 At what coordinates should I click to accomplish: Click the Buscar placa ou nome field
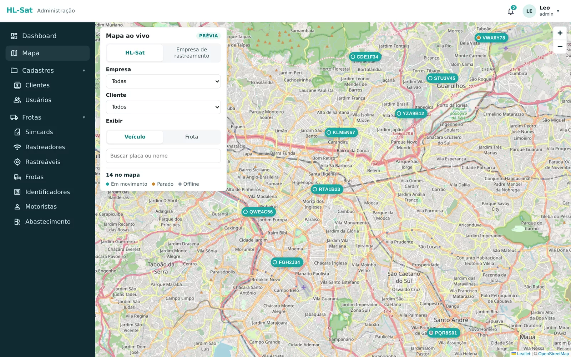(x=163, y=156)
